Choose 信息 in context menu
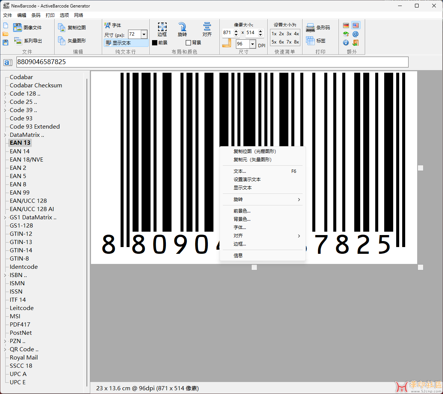The width and height of the screenshot is (443, 394). point(263,255)
